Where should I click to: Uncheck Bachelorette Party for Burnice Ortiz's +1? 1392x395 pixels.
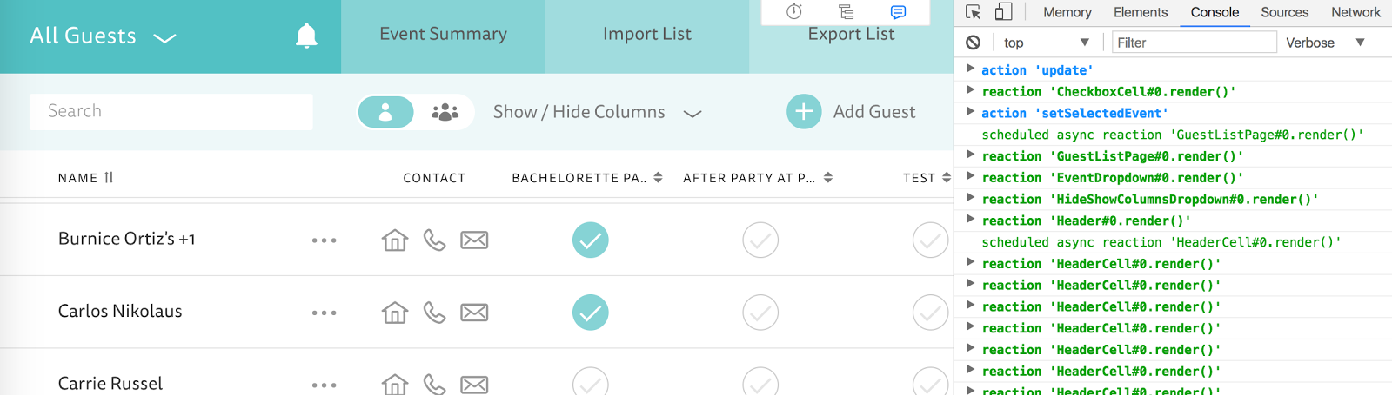(x=591, y=240)
